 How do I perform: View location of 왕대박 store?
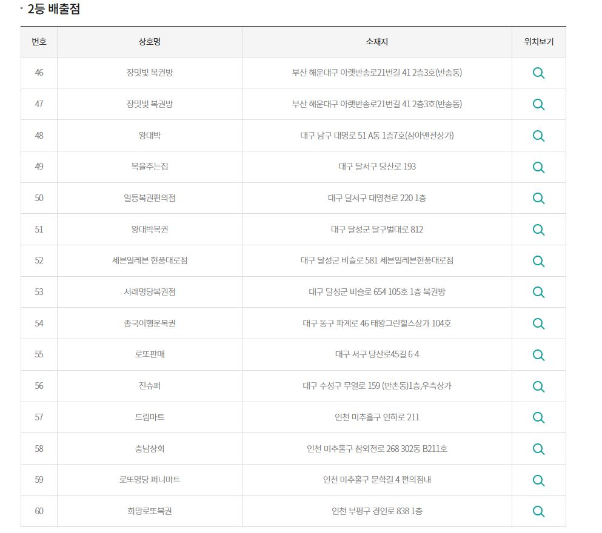coord(538,136)
